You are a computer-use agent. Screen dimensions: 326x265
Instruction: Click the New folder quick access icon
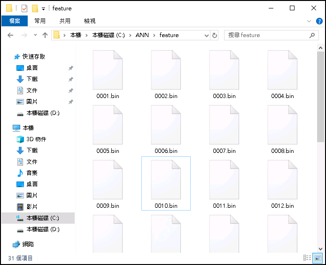35,8
